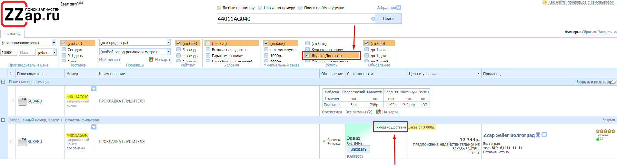This screenshot has height=168, width=617.
Task: Select Новые по номеру radio option
Action: pos(260,8)
